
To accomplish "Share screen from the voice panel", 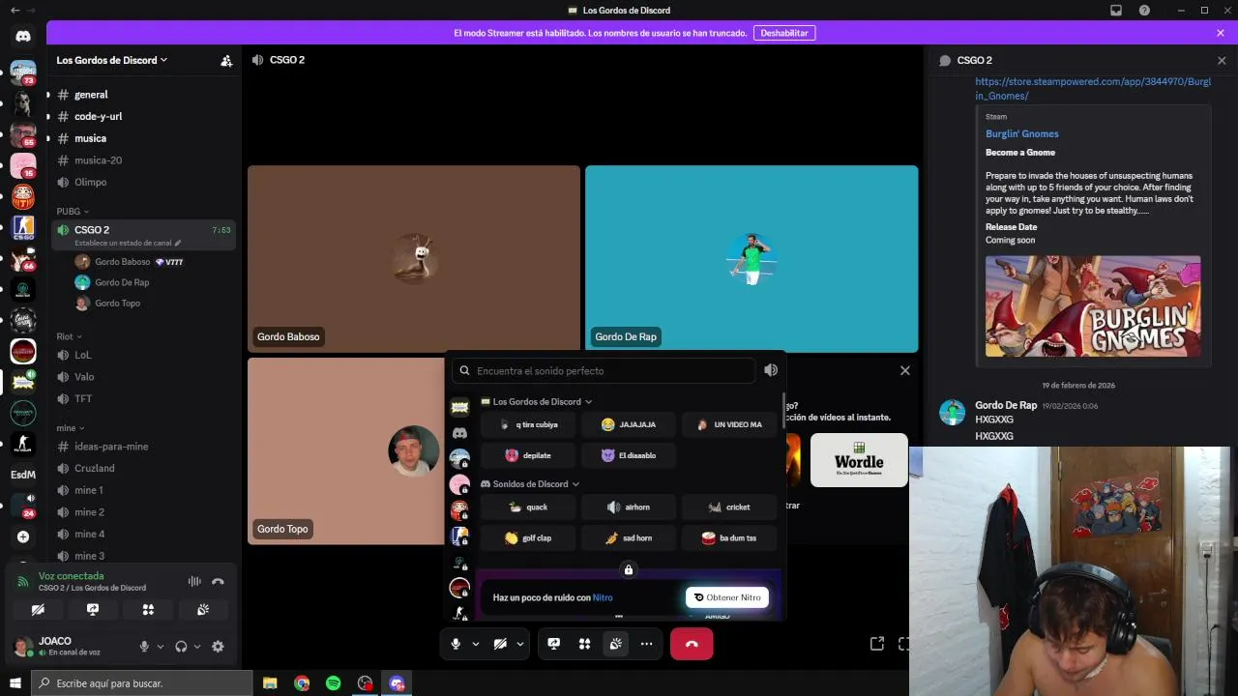I will tap(93, 610).
